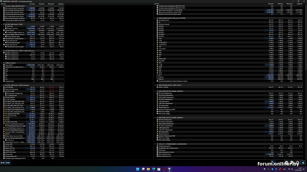307x172 pixels.
Task: Select the VDDCR_SOC voltage row
Action: (229, 59)
